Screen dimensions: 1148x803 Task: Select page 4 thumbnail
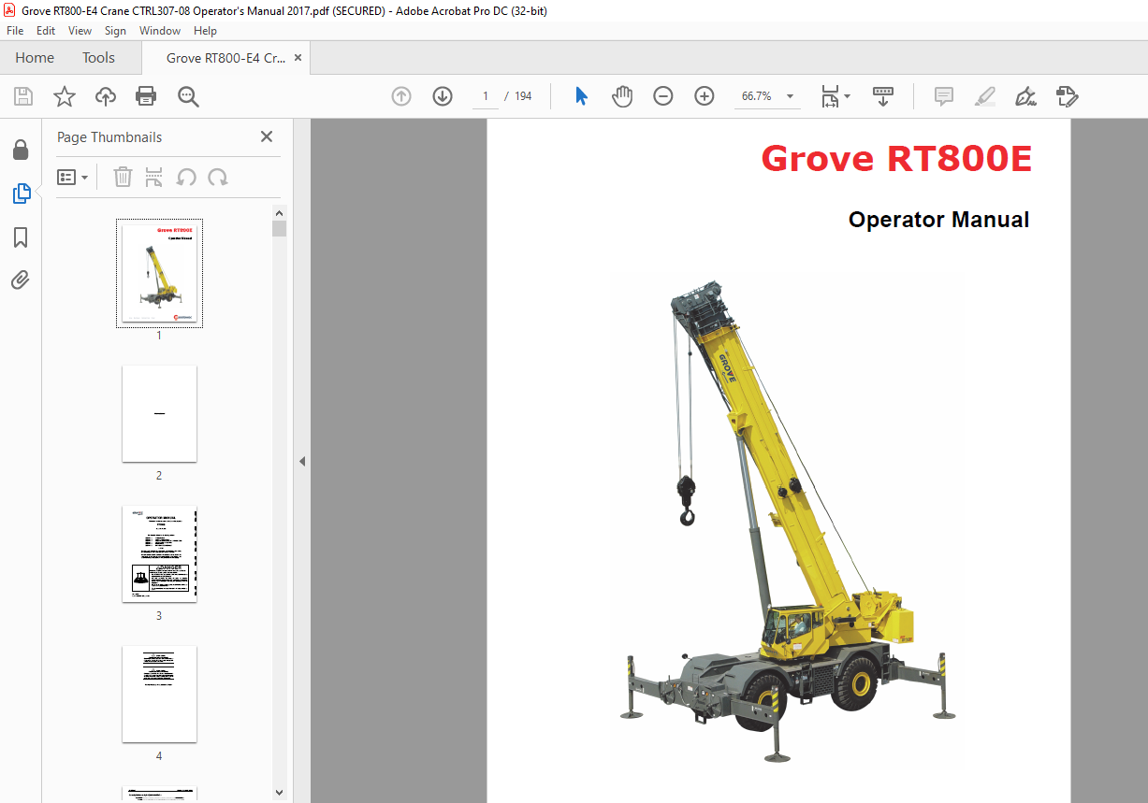[159, 694]
